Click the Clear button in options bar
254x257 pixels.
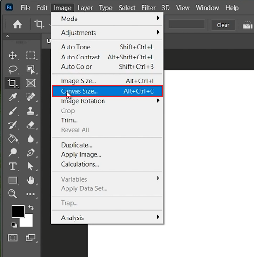pyautogui.click(x=223, y=25)
